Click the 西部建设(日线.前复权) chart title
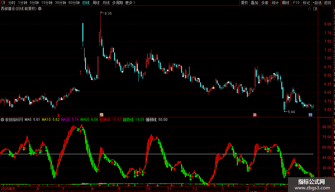 click(19, 9)
